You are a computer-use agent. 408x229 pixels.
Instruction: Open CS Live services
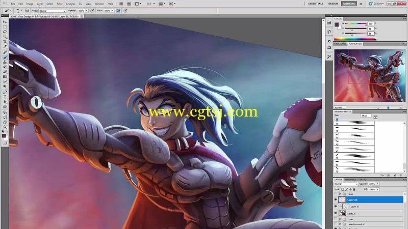(376, 4)
